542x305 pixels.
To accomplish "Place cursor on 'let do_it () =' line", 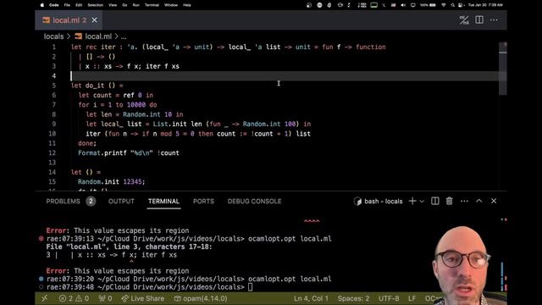I will coord(97,86).
